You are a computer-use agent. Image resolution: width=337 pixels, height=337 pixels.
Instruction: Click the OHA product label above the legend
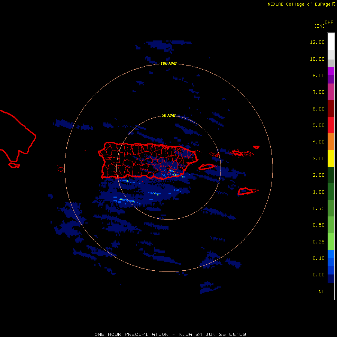pos(329,22)
